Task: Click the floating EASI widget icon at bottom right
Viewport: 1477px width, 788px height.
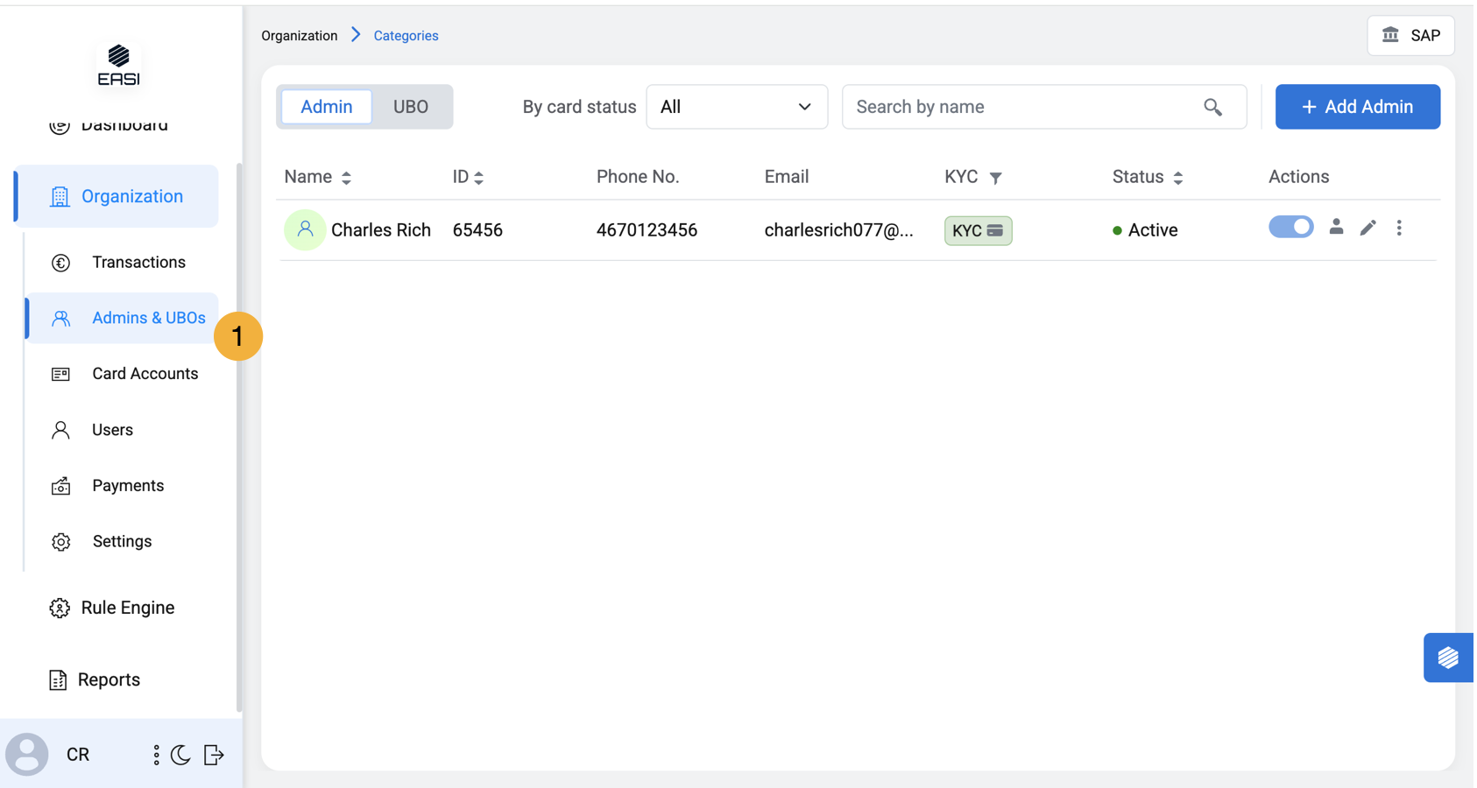Action: (x=1447, y=658)
